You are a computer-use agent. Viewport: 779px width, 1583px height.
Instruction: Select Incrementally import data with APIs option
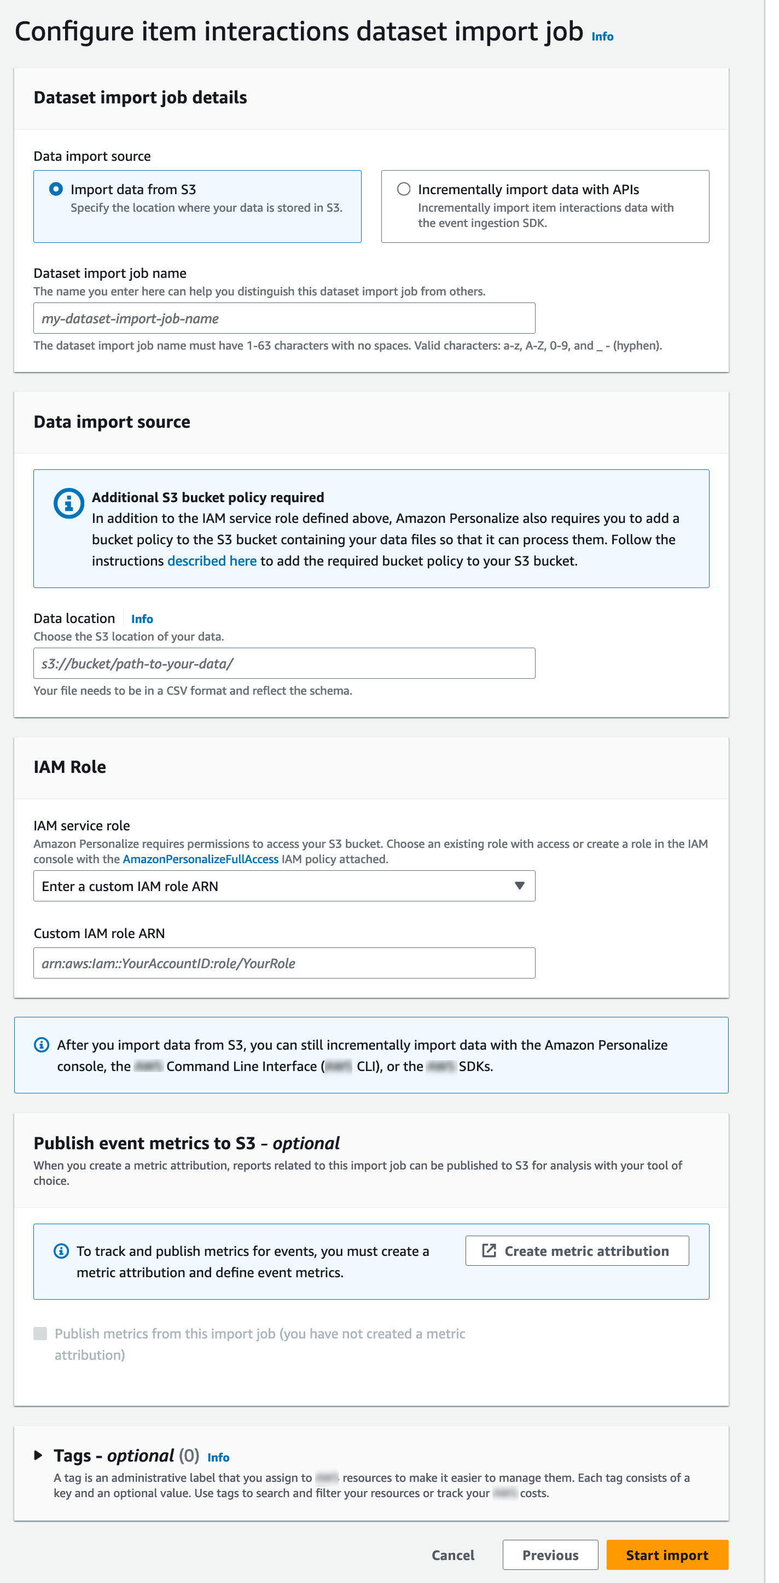click(x=404, y=189)
